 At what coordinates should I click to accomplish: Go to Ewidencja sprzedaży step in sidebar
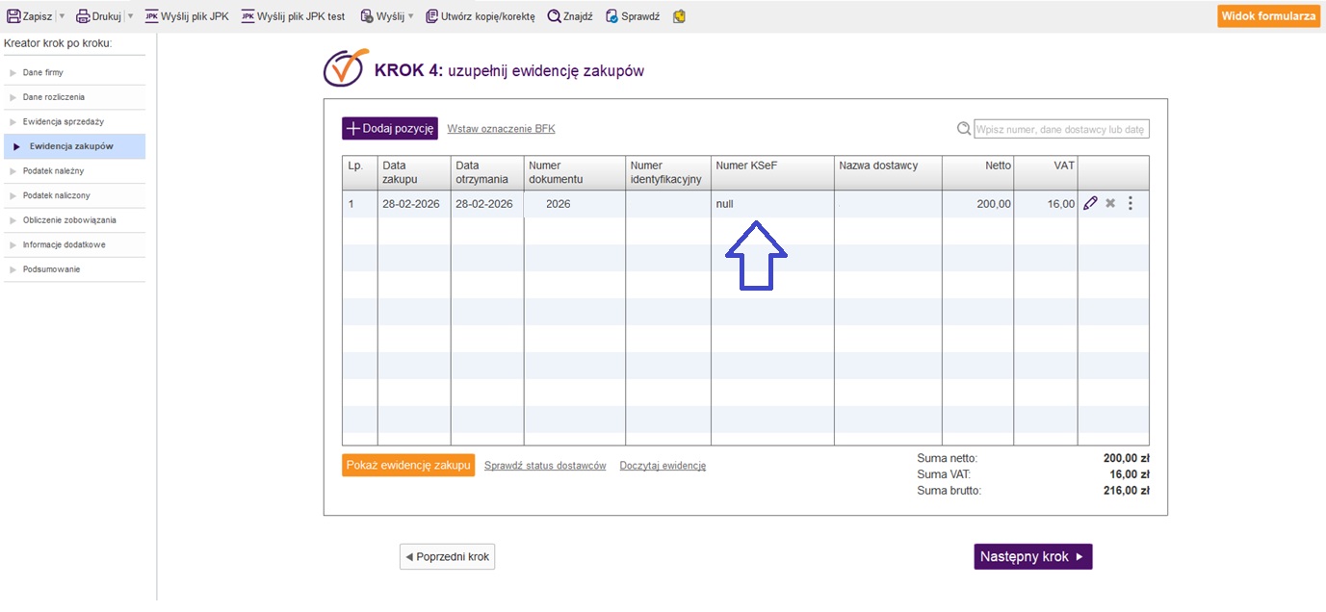pyautogui.click(x=63, y=122)
